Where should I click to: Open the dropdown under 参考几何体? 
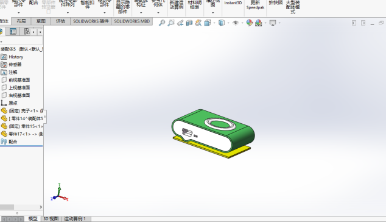[x=158, y=13]
